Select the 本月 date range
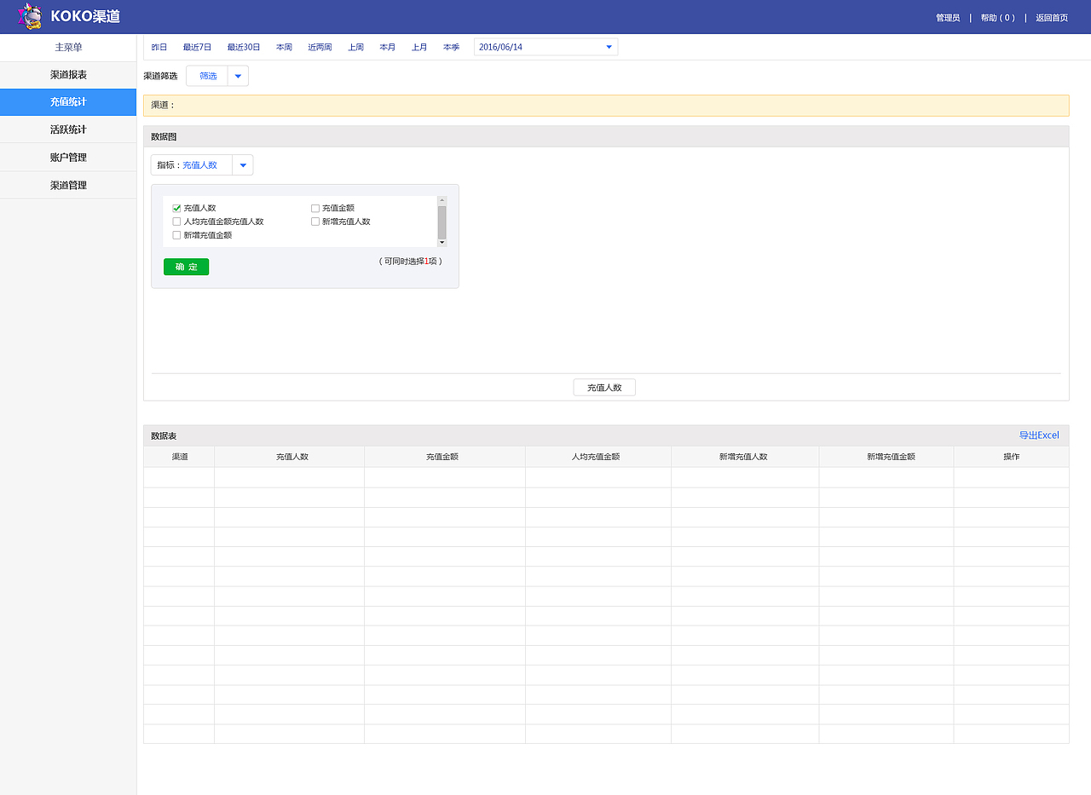Screen dimensions: 1091x795 [x=388, y=48]
